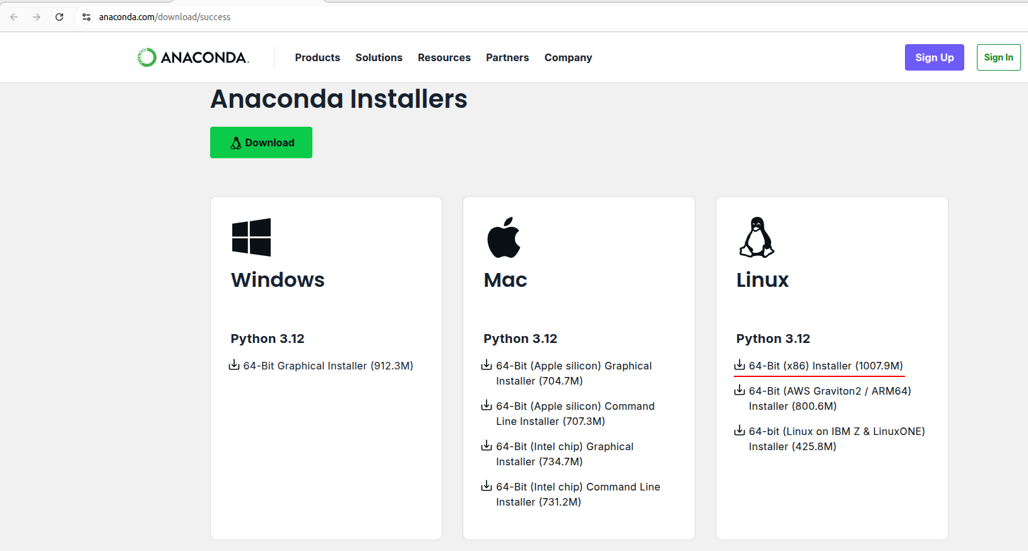The width and height of the screenshot is (1028, 551).
Task: Click download icon beside Apple silicon Command Line
Action: [487, 405]
